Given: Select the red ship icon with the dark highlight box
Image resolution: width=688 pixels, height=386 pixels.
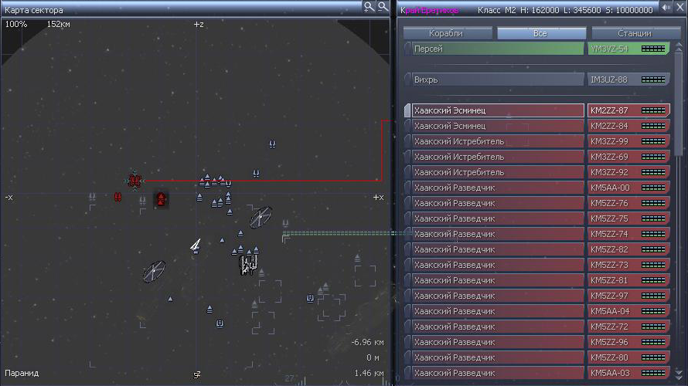Looking at the screenshot, I should click(161, 200).
